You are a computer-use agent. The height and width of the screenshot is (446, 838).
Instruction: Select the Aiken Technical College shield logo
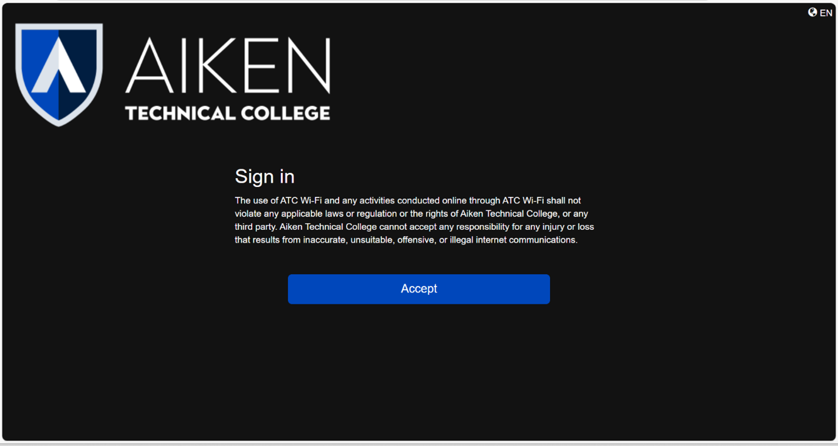pyautogui.click(x=59, y=74)
